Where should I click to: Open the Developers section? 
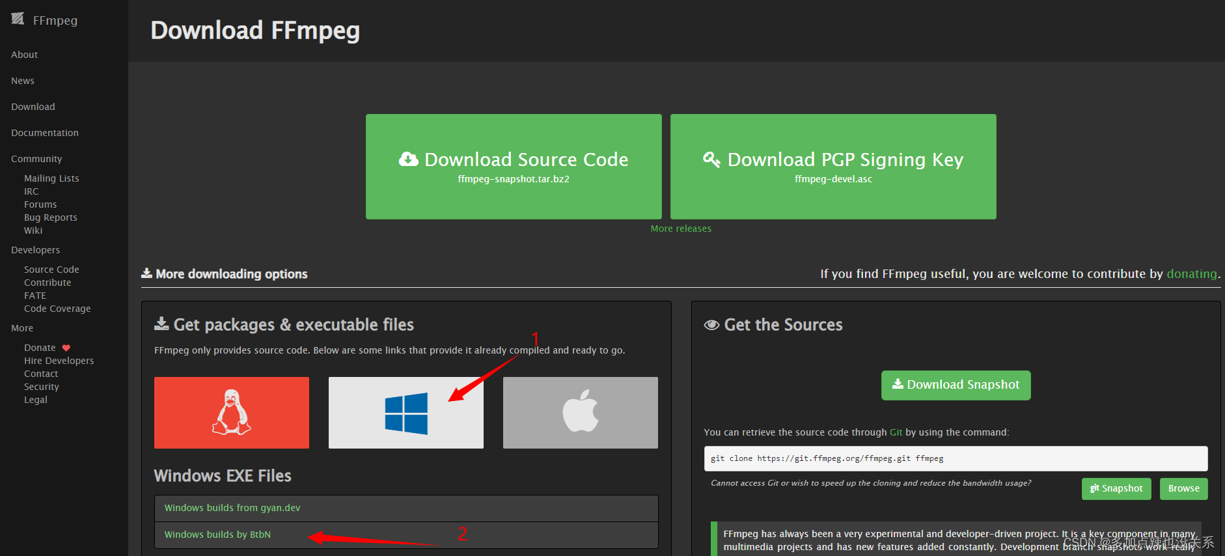[x=35, y=250]
